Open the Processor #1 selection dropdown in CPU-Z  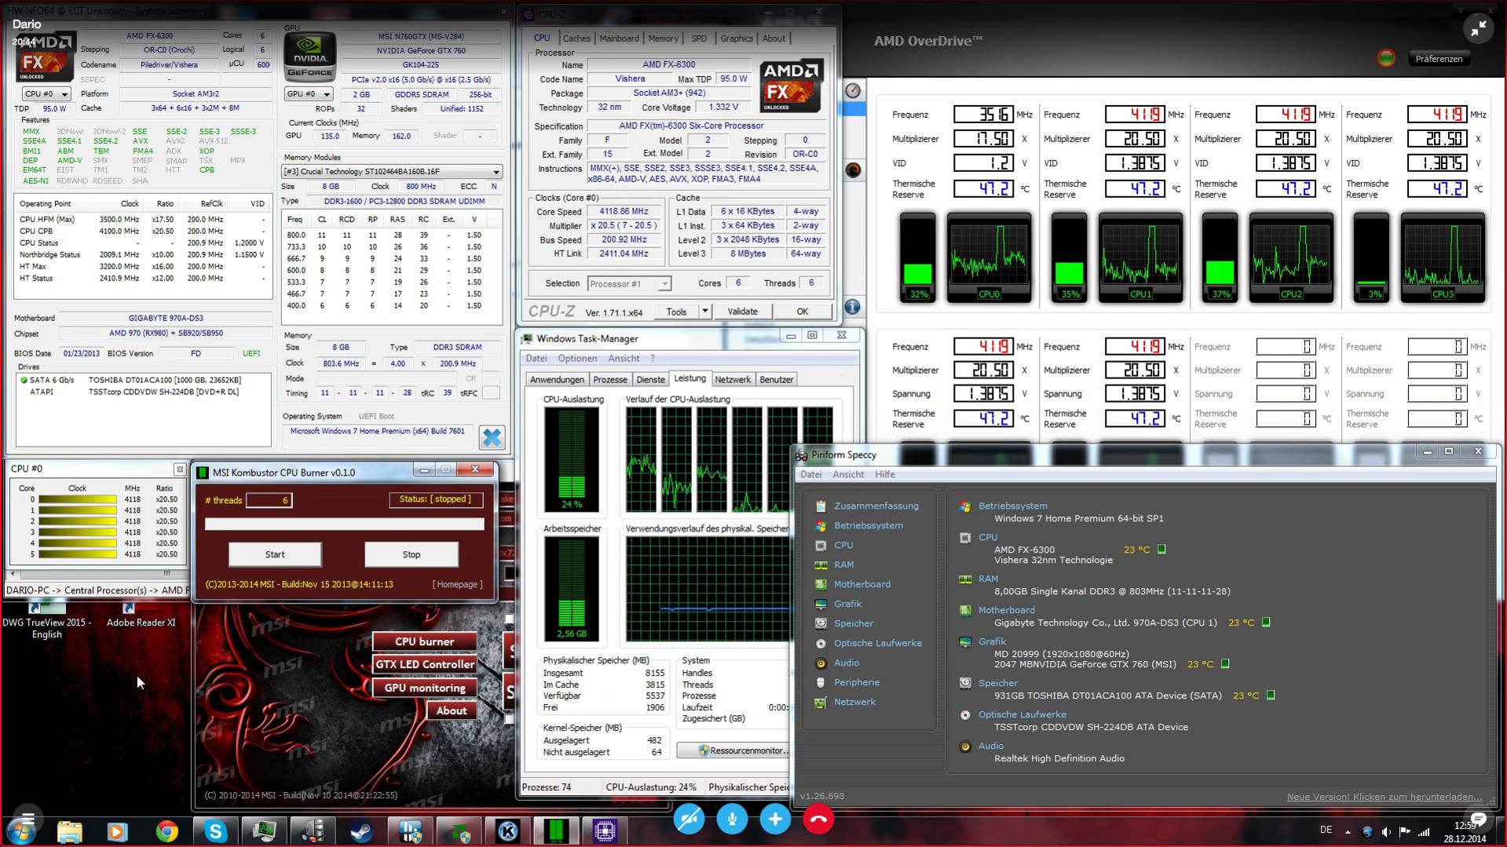629,284
